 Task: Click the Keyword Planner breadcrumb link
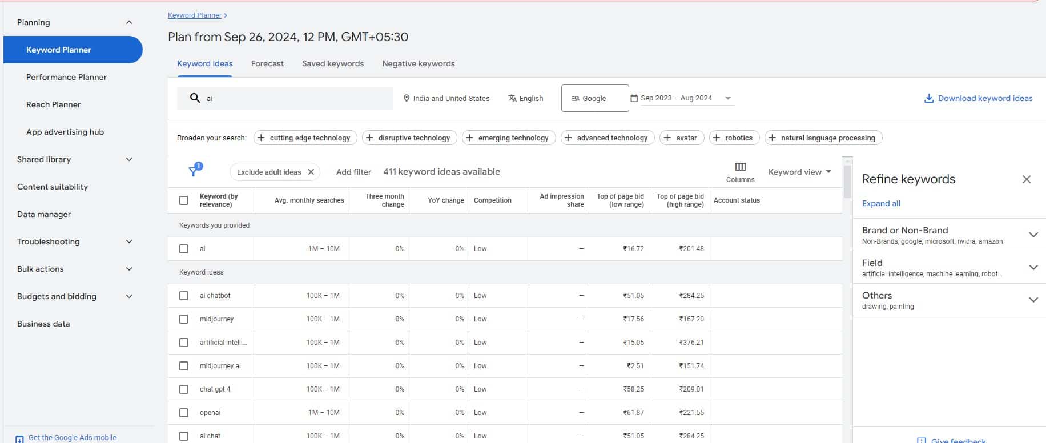click(195, 15)
